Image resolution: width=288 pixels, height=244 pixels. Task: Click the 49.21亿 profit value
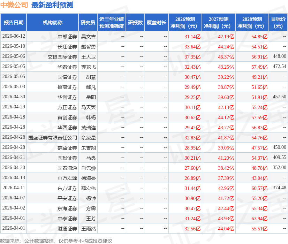click(x=259, y=77)
